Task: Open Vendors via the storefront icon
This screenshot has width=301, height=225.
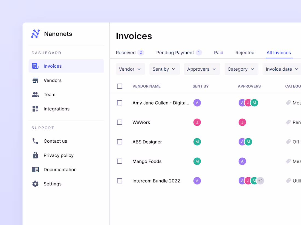Action: pos(35,80)
